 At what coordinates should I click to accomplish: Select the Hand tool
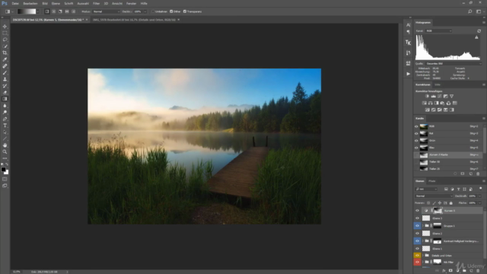click(5, 145)
